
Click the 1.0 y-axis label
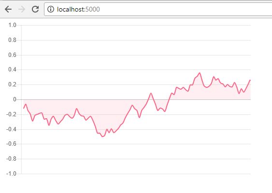coord(12,25)
